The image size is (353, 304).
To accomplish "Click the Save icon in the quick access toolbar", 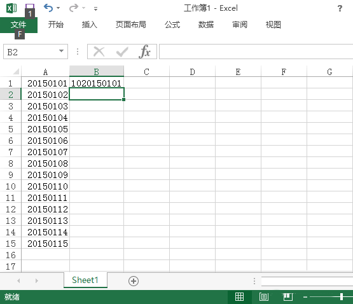I will coord(30,7).
